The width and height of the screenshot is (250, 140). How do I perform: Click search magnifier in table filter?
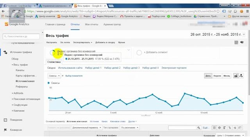click(x=198, y=128)
